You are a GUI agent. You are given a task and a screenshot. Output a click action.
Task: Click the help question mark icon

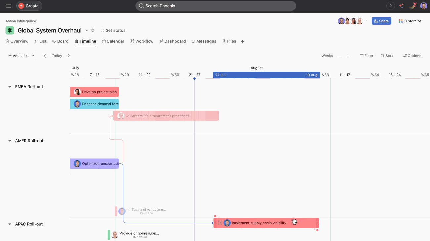390,6
